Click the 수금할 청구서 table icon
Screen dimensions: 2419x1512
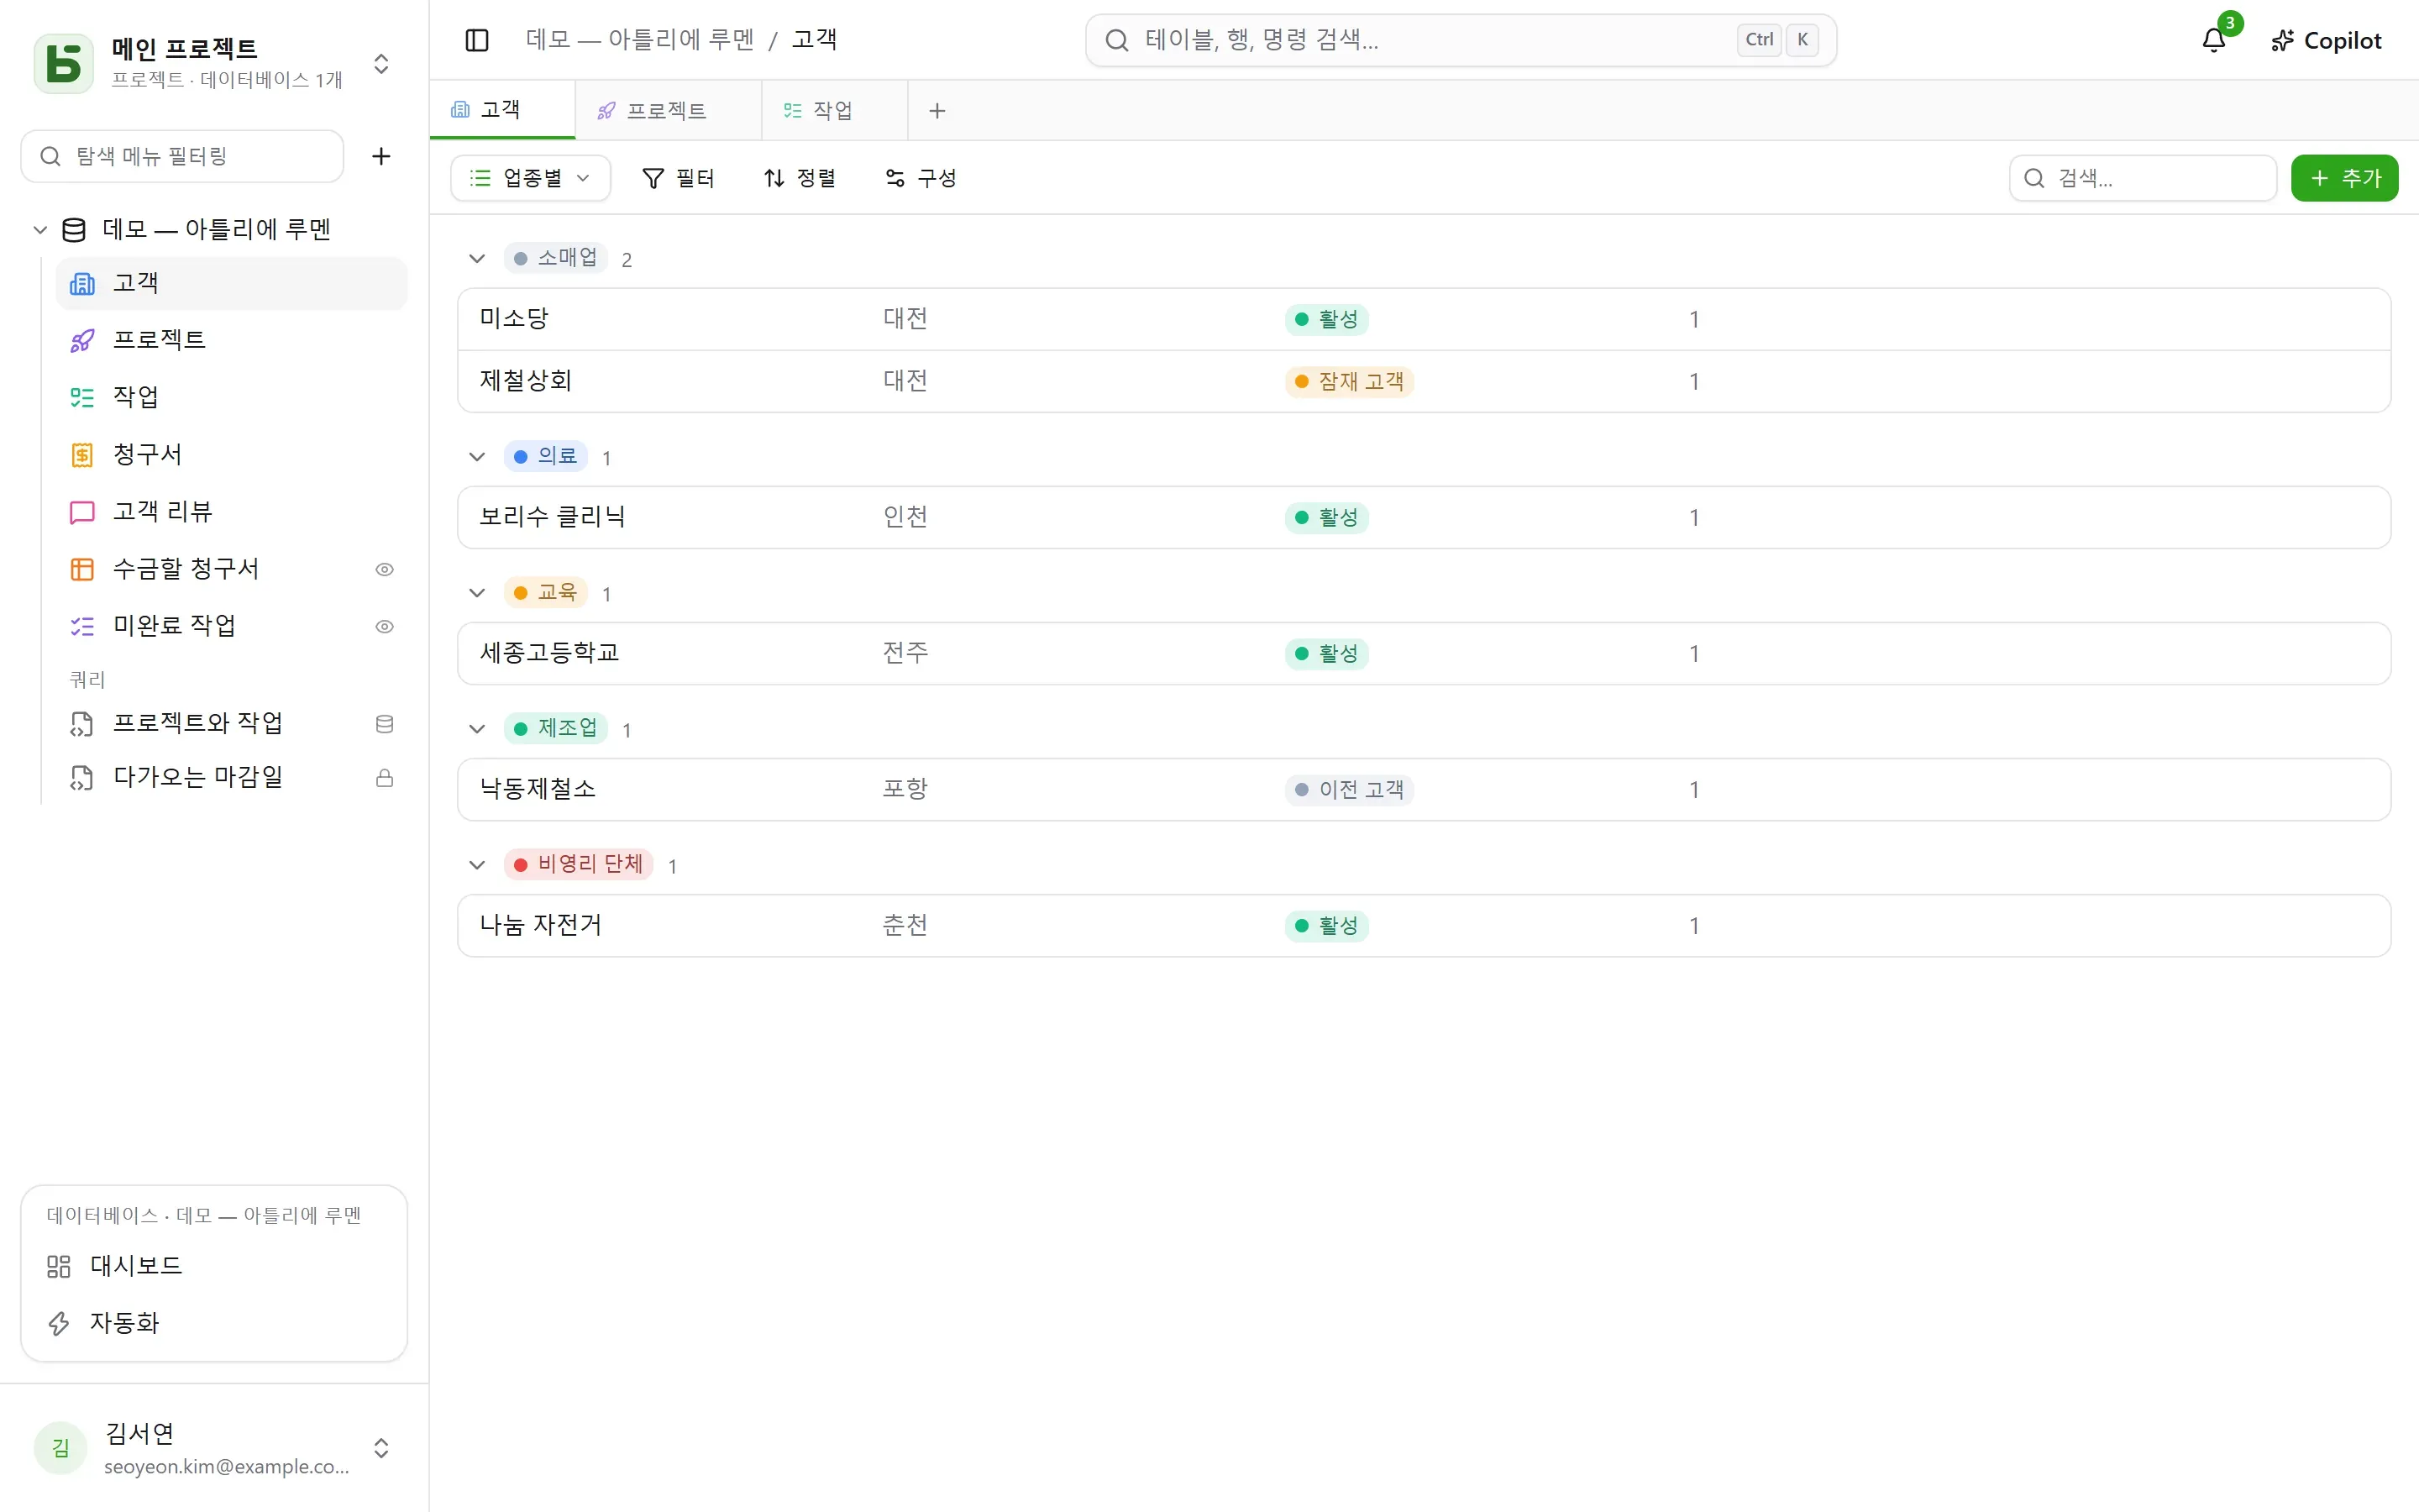(x=82, y=569)
